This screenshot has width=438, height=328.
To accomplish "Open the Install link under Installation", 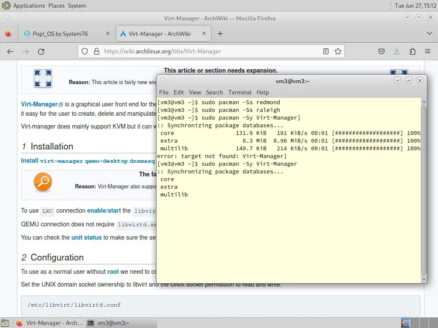I will click(x=30, y=161).
